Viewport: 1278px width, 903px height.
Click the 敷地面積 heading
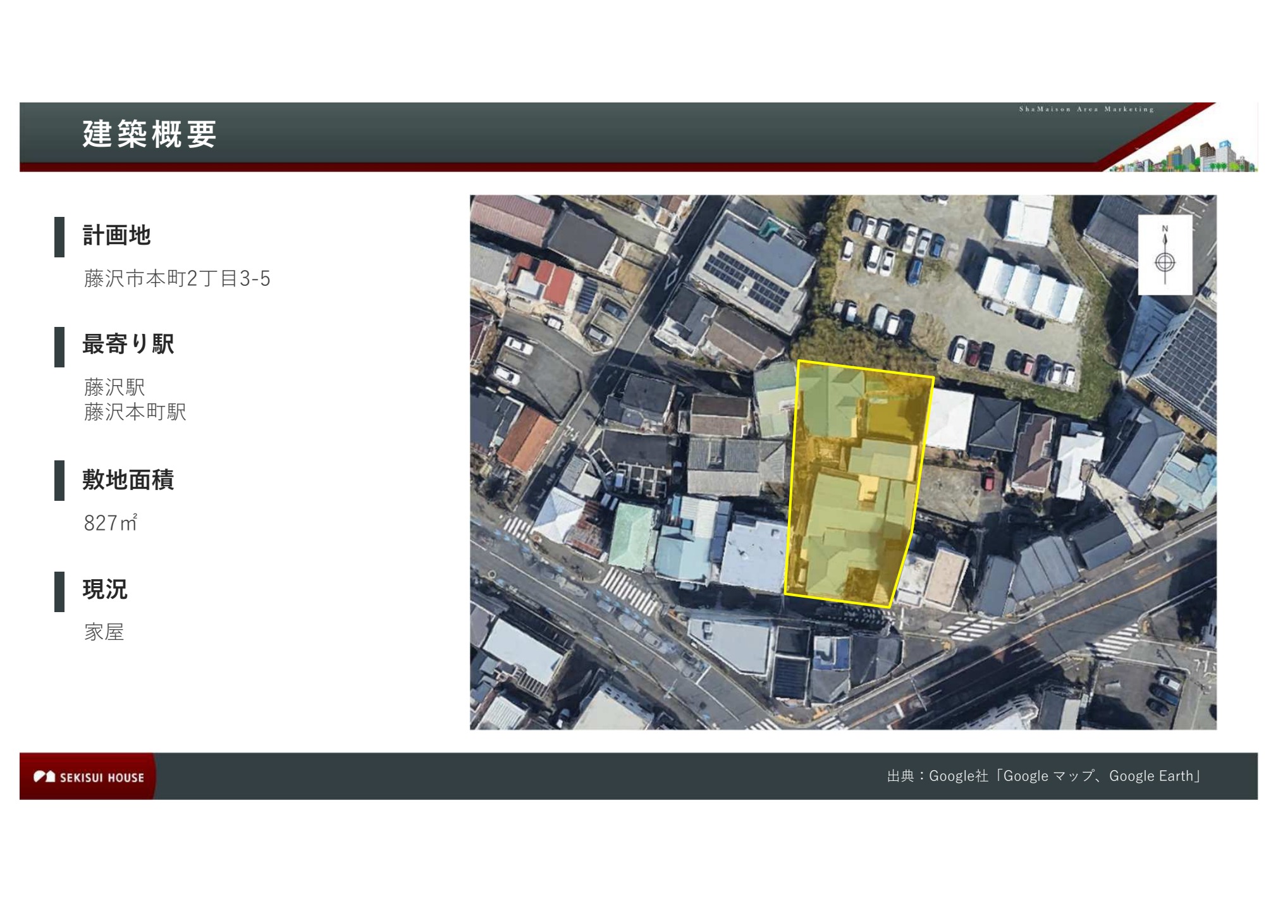(x=128, y=480)
